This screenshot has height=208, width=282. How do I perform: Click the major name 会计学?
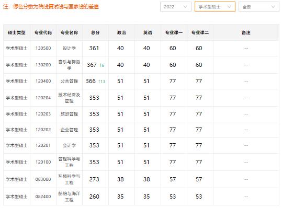(69, 145)
